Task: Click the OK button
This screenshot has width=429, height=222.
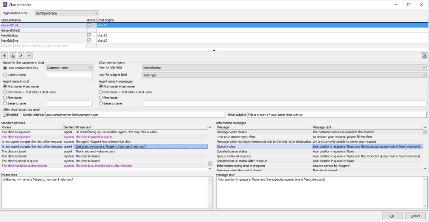Action: pyautogui.click(x=392, y=216)
